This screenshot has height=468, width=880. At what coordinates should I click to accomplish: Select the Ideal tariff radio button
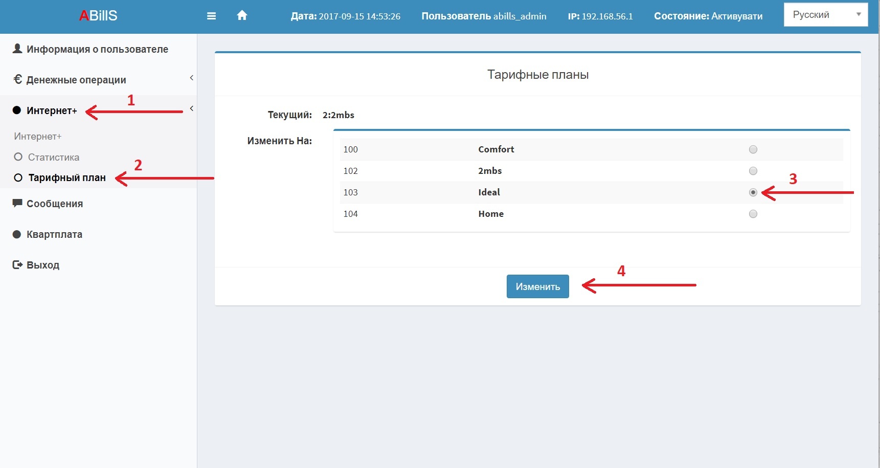pos(753,192)
